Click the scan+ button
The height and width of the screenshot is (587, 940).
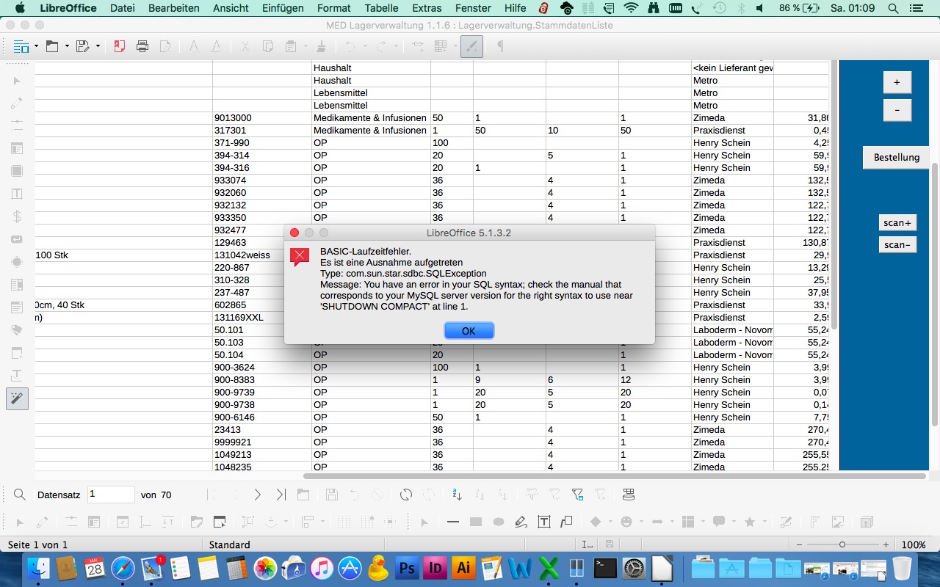(x=897, y=222)
